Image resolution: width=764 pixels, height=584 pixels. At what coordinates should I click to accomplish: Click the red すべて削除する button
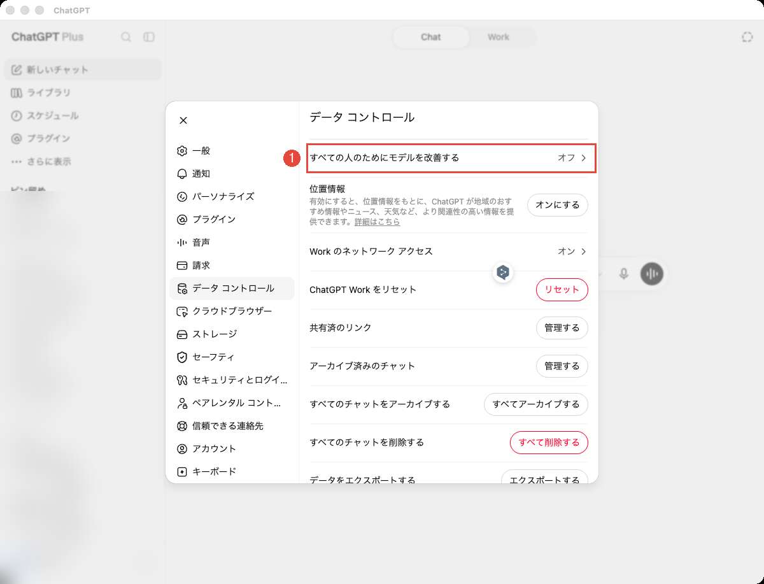(549, 443)
